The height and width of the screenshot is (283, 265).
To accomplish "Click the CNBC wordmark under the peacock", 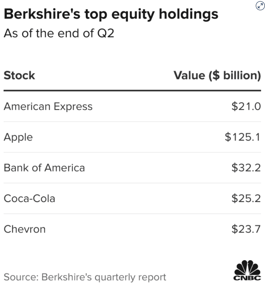I will pyautogui.click(x=247, y=277).
